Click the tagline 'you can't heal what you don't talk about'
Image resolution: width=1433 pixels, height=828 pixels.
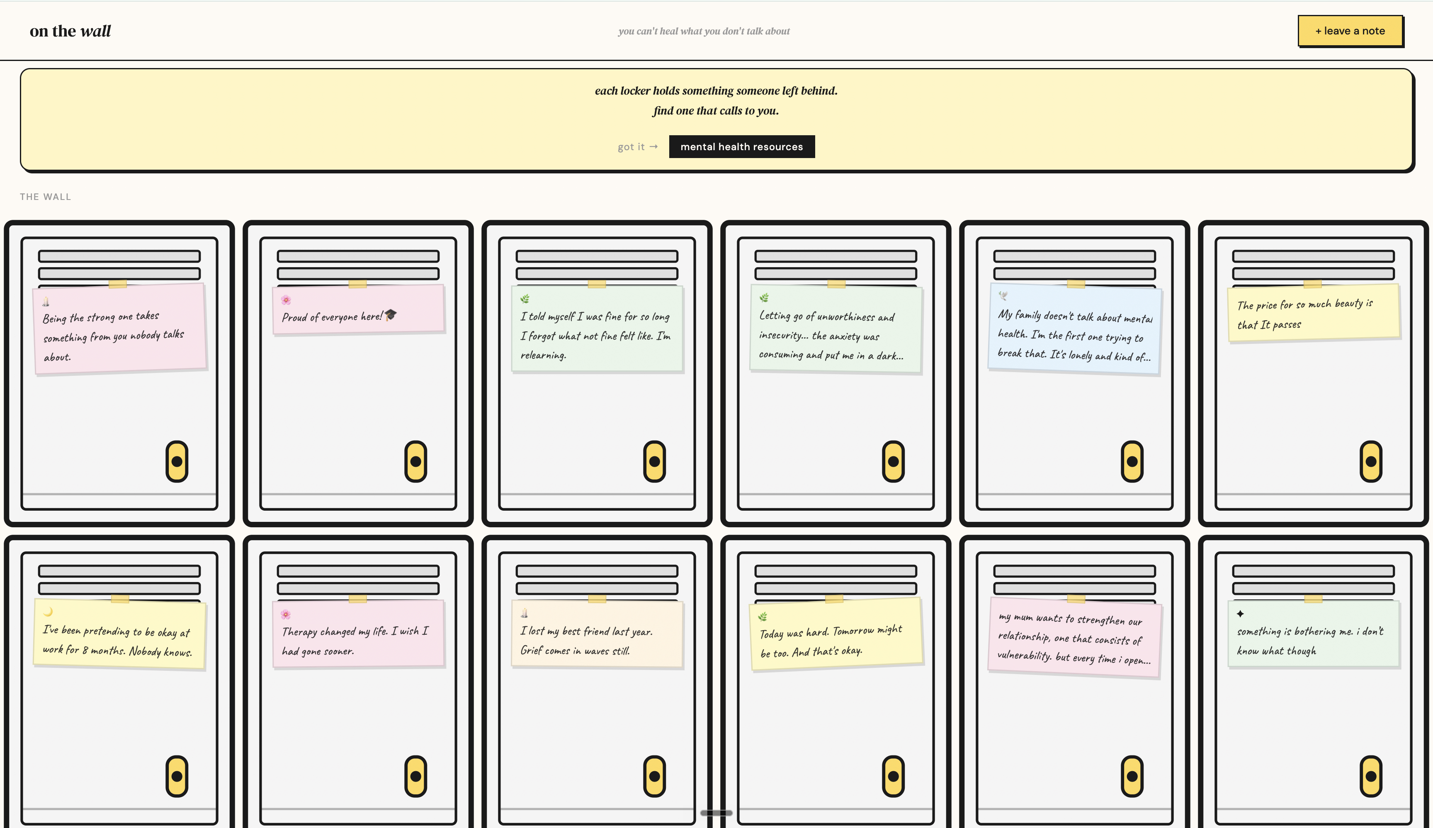704,31
